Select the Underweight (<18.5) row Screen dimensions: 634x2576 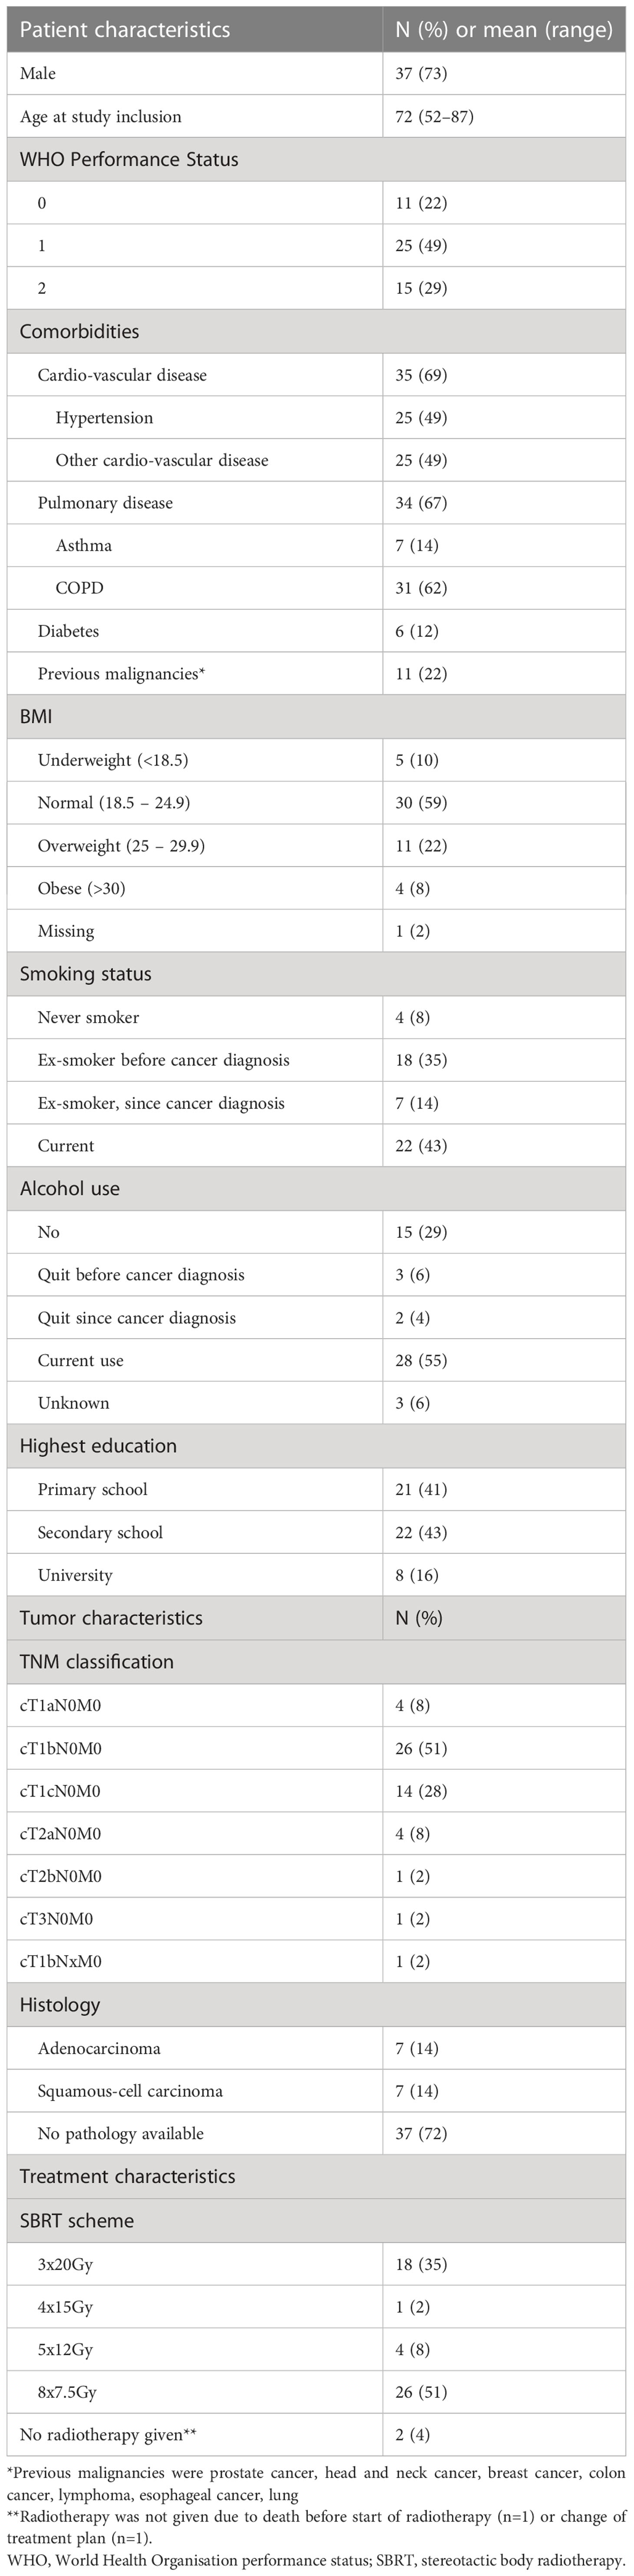tap(316, 760)
